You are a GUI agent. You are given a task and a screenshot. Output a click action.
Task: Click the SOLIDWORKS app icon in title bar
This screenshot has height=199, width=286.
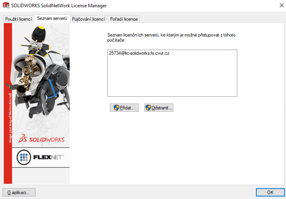coord(6,5)
